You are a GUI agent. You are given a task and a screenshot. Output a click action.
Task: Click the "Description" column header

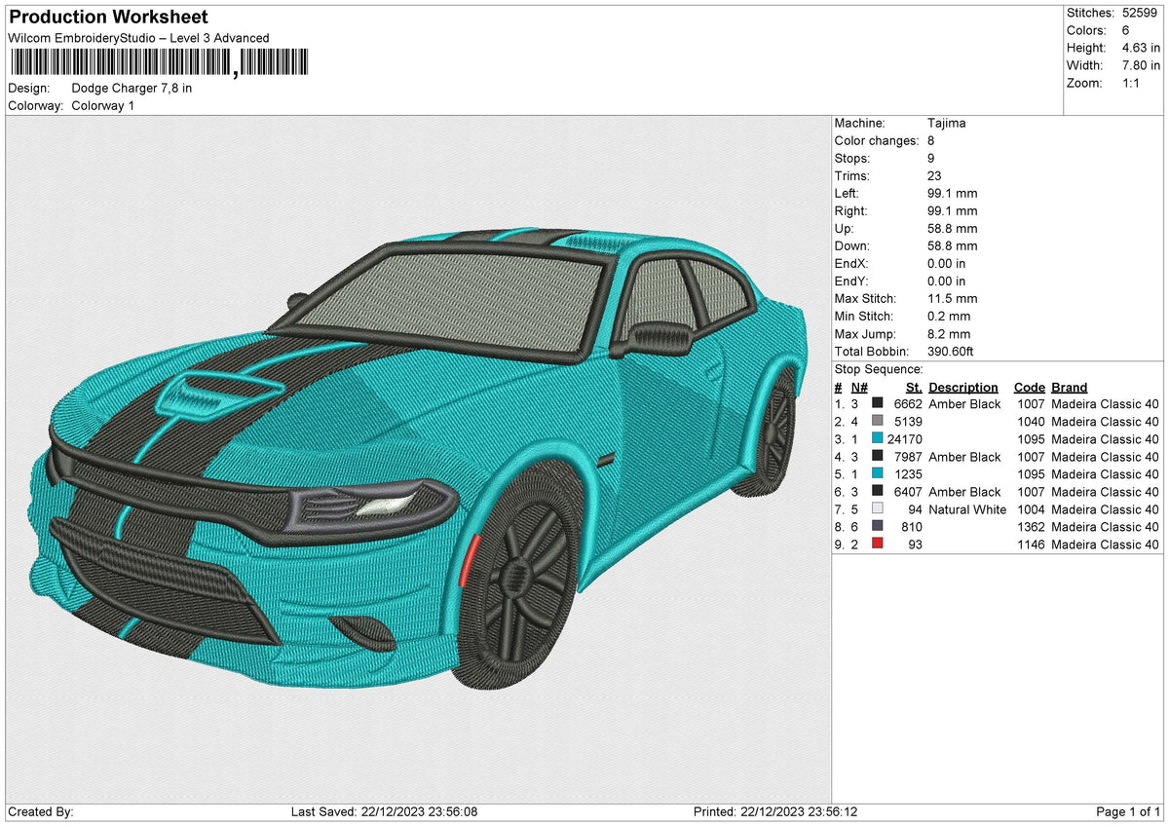click(963, 388)
